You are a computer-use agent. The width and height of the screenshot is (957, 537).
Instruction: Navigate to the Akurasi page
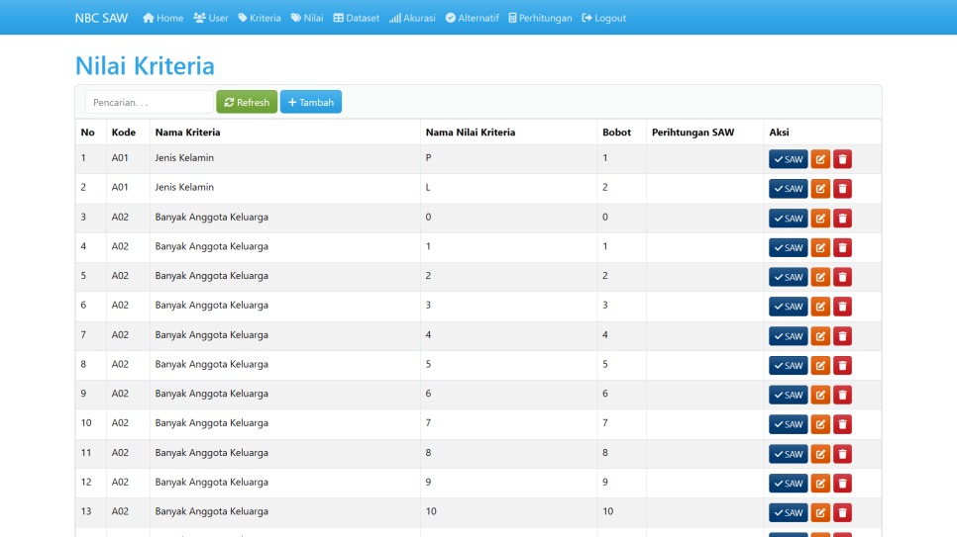(x=412, y=18)
